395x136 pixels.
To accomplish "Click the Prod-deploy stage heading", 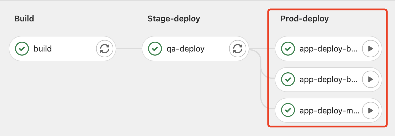I will coord(304,19).
